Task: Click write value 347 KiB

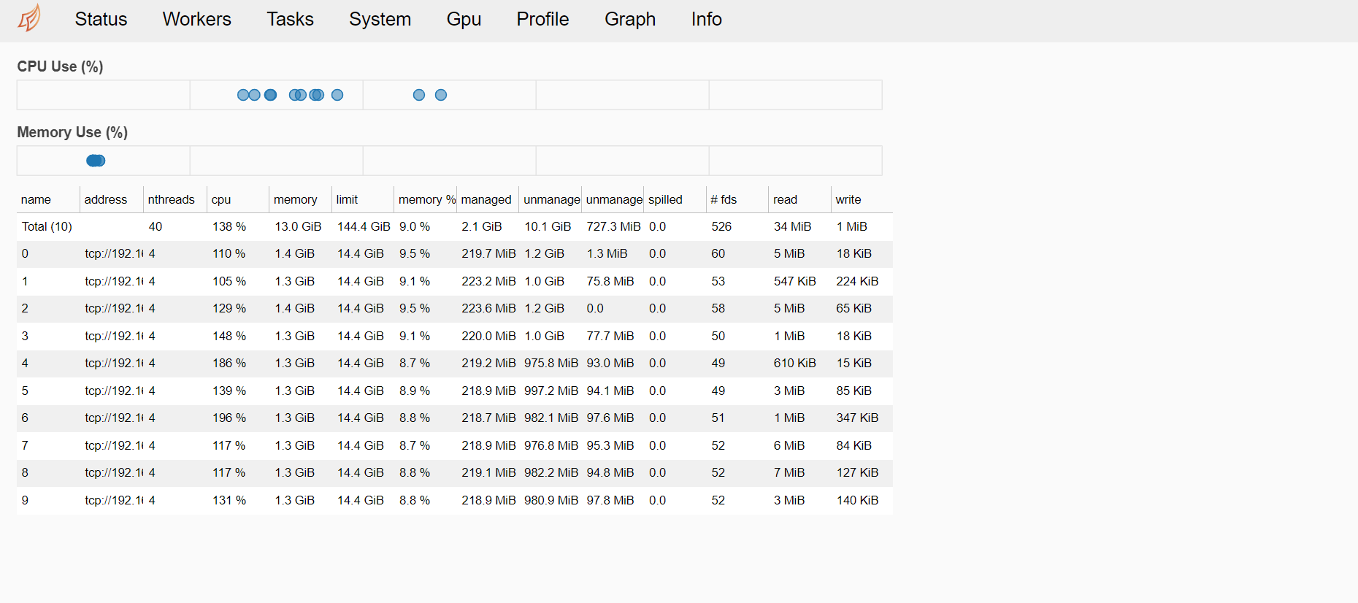Action: (x=857, y=418)
